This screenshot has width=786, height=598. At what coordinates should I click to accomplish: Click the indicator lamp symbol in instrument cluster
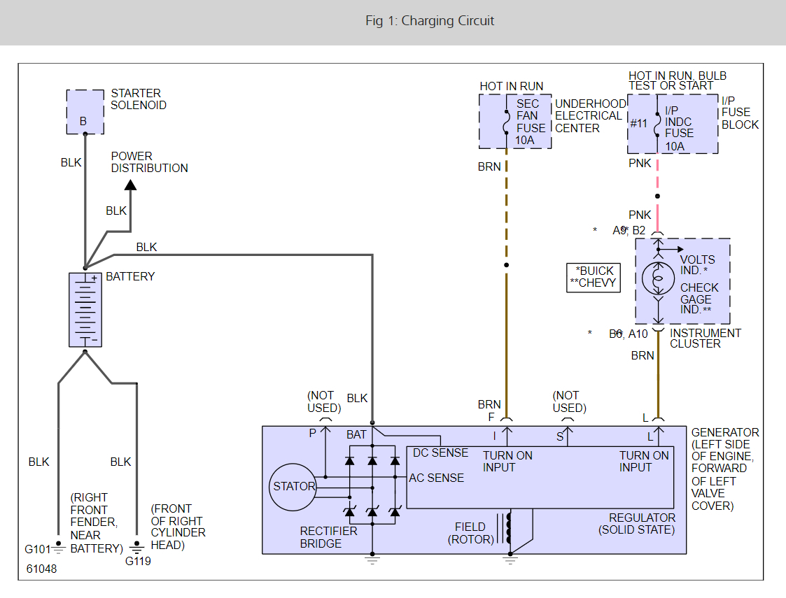click(658, 278)
